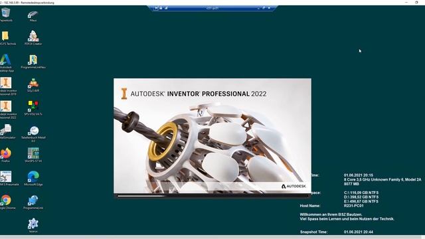Click the E:\ 496,67 GB NTFS line
Image resolution: width=425 pixels, height=239 pixels.
[x=361, y=201]
